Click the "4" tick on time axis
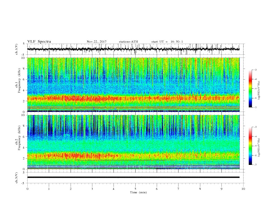 click(113, 189)
